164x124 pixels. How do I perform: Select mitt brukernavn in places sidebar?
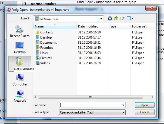point(20,64)
